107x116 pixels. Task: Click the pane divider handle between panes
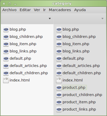53,64
